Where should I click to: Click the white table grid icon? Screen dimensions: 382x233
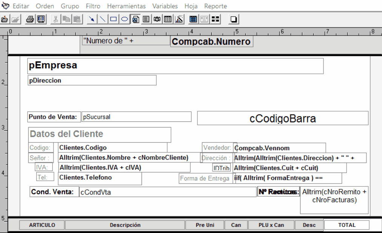168,19
